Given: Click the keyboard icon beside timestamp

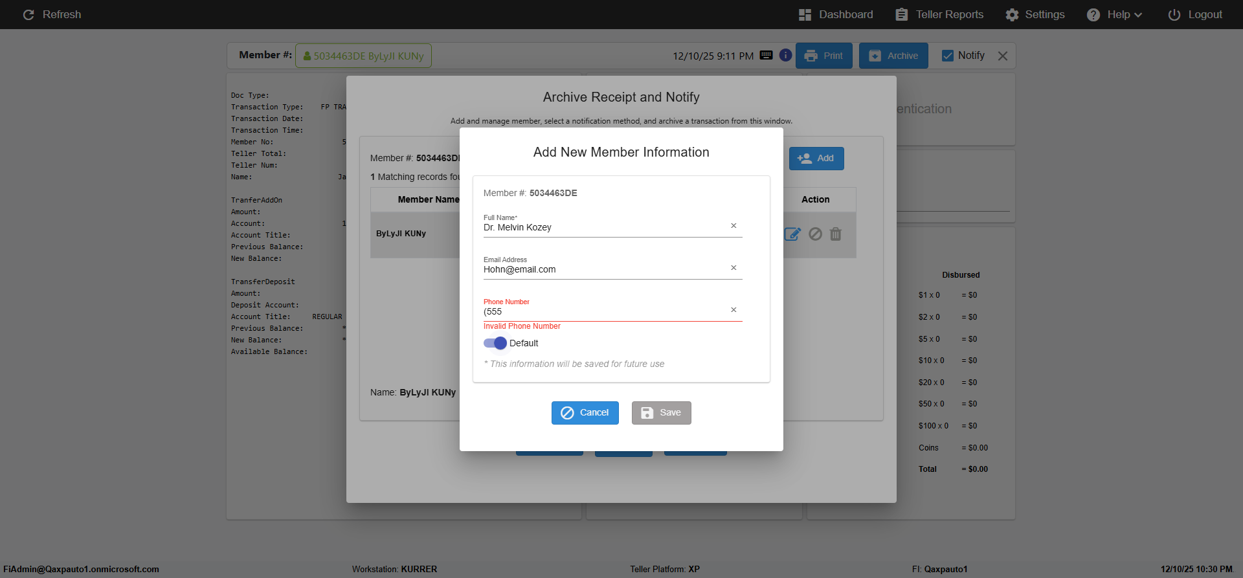Looking at the screenshot, I should point(766,56).
